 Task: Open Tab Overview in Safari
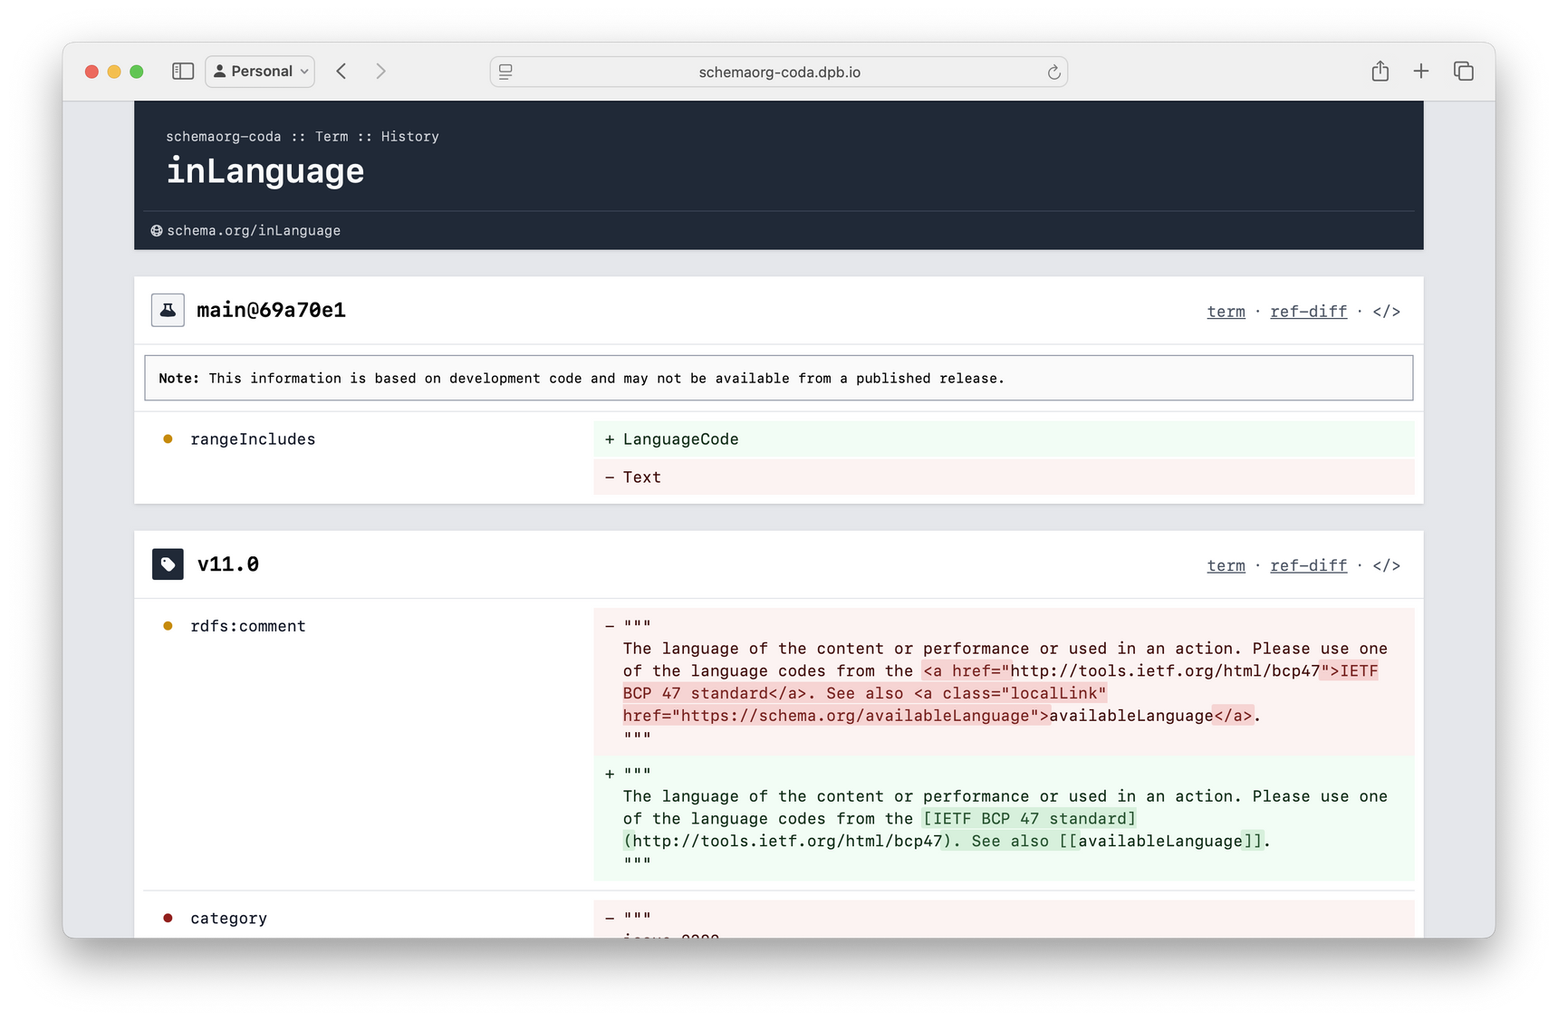pos(1464,71)
